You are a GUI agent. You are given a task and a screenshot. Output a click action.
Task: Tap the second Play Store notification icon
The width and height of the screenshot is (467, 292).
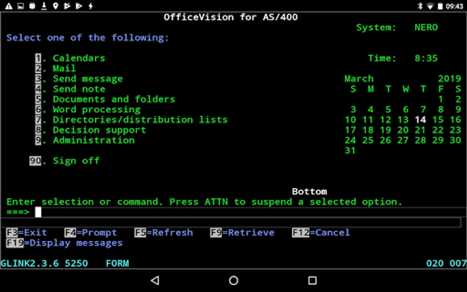[x=79, y=6]
